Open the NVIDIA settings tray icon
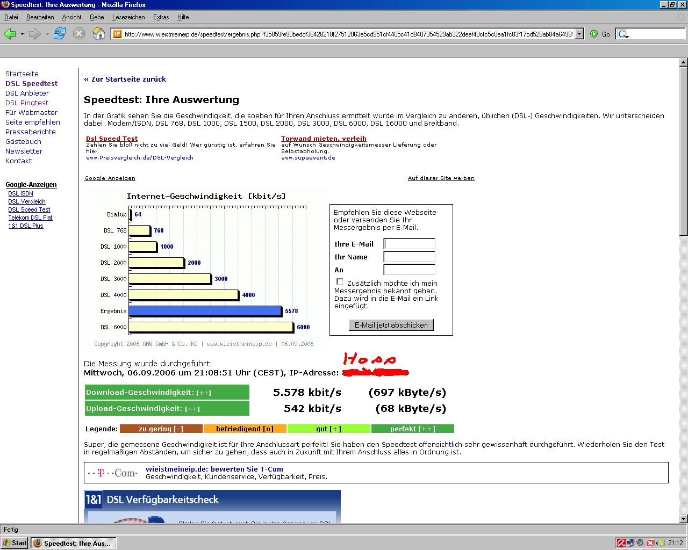This screenshot has height=550, width=688. (x=659, y=543)
